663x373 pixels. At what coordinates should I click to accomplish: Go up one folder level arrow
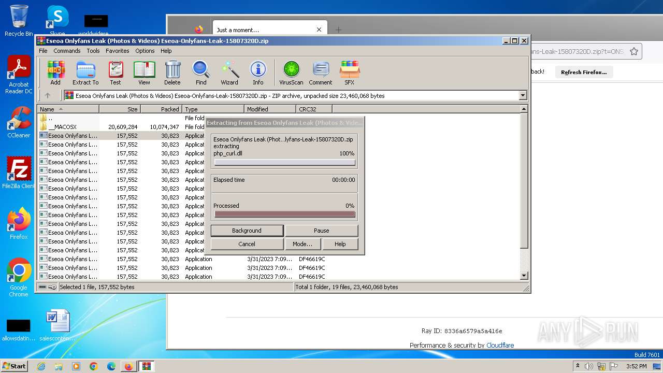[48, 95]
